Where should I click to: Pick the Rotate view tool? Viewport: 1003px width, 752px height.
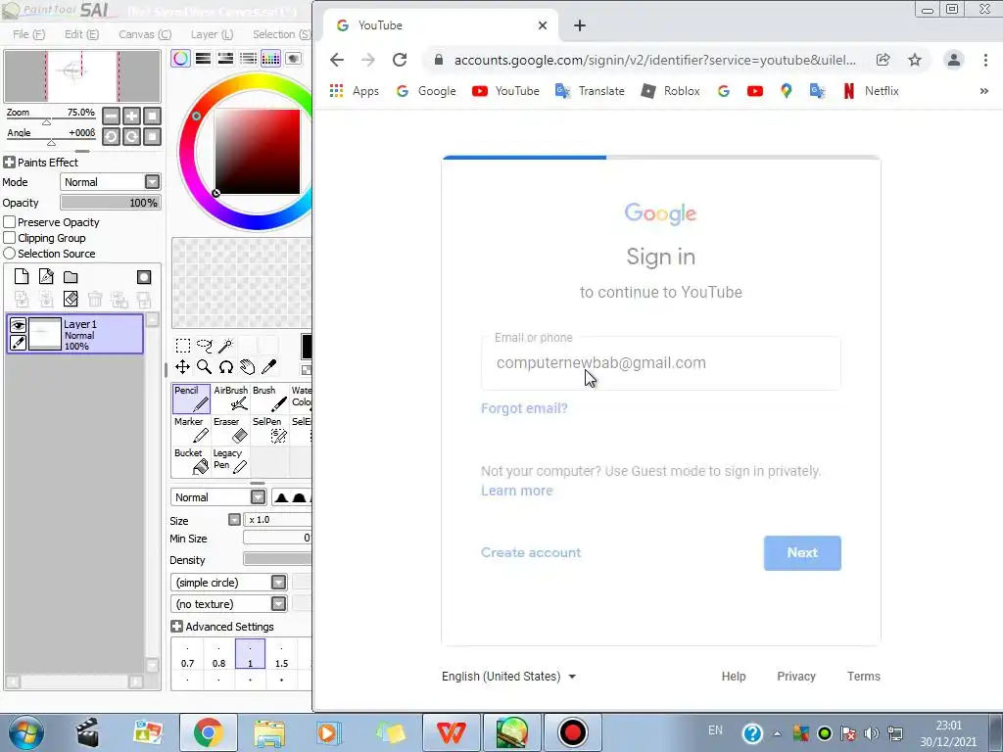226,367
